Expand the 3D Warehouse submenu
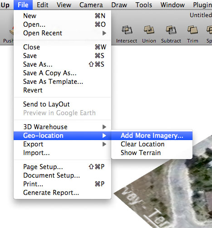 coord(63,127)
